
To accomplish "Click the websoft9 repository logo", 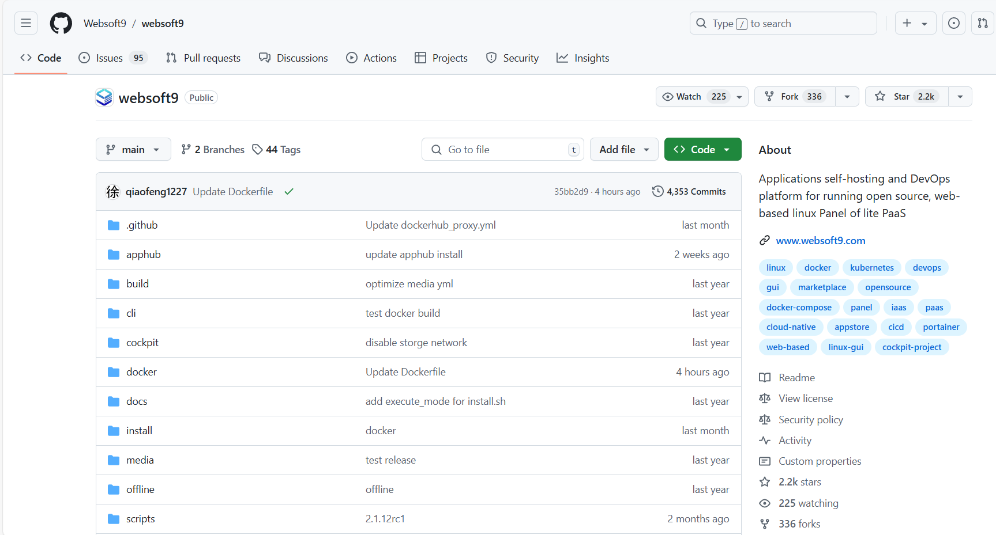I will (104, 97).
